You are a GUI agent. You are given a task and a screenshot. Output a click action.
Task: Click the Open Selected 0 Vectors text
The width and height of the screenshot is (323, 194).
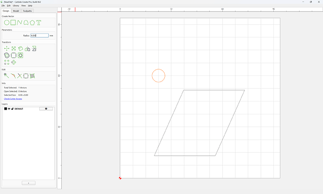point(15,91)
